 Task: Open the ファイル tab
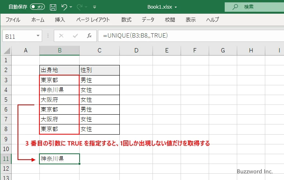point(13,20)
